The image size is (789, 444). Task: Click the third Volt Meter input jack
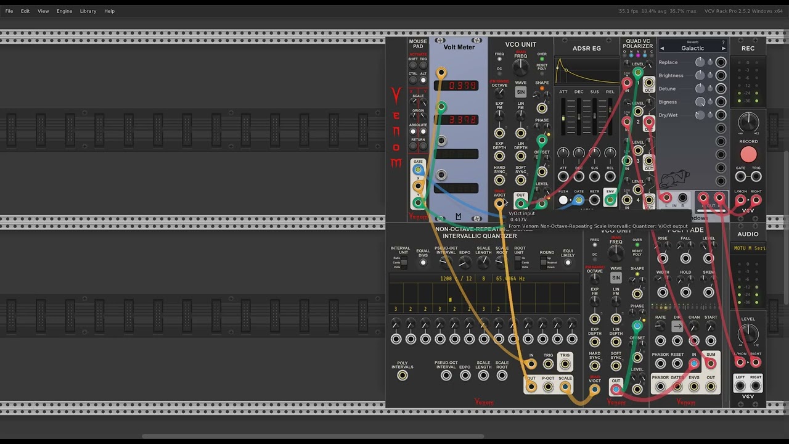tap(441, 141)
